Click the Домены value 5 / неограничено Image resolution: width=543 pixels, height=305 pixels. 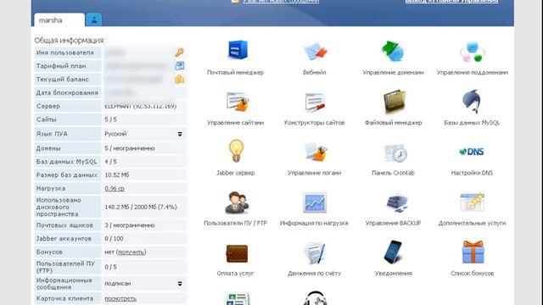pyautogui.click(x=130, y=148)
